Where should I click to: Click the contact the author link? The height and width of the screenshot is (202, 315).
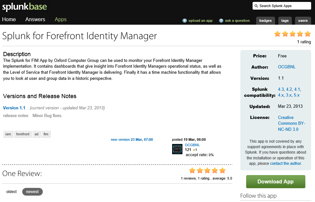(285, 163)
